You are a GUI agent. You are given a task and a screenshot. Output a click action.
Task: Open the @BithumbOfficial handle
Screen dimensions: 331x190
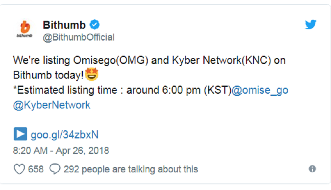[79, 38]
